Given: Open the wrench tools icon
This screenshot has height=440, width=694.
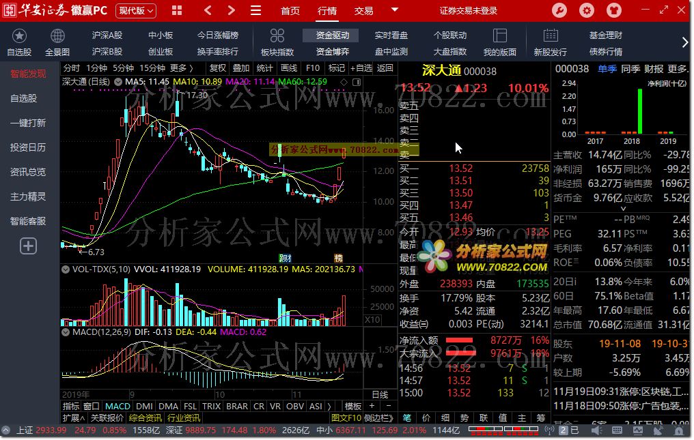Looking at the screenshot, I should pyautogui.click(x=559, y=10).
